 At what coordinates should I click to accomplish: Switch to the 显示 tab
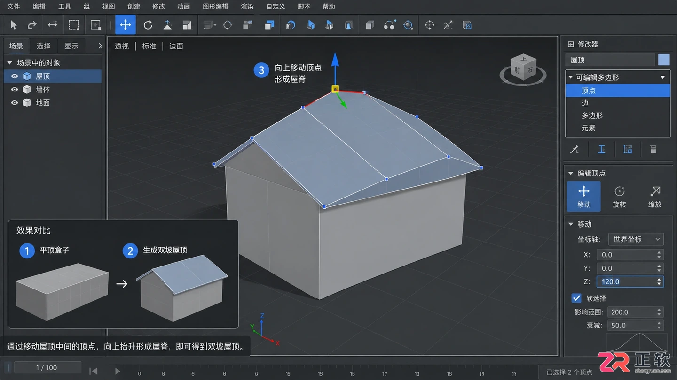click(71, 46)
